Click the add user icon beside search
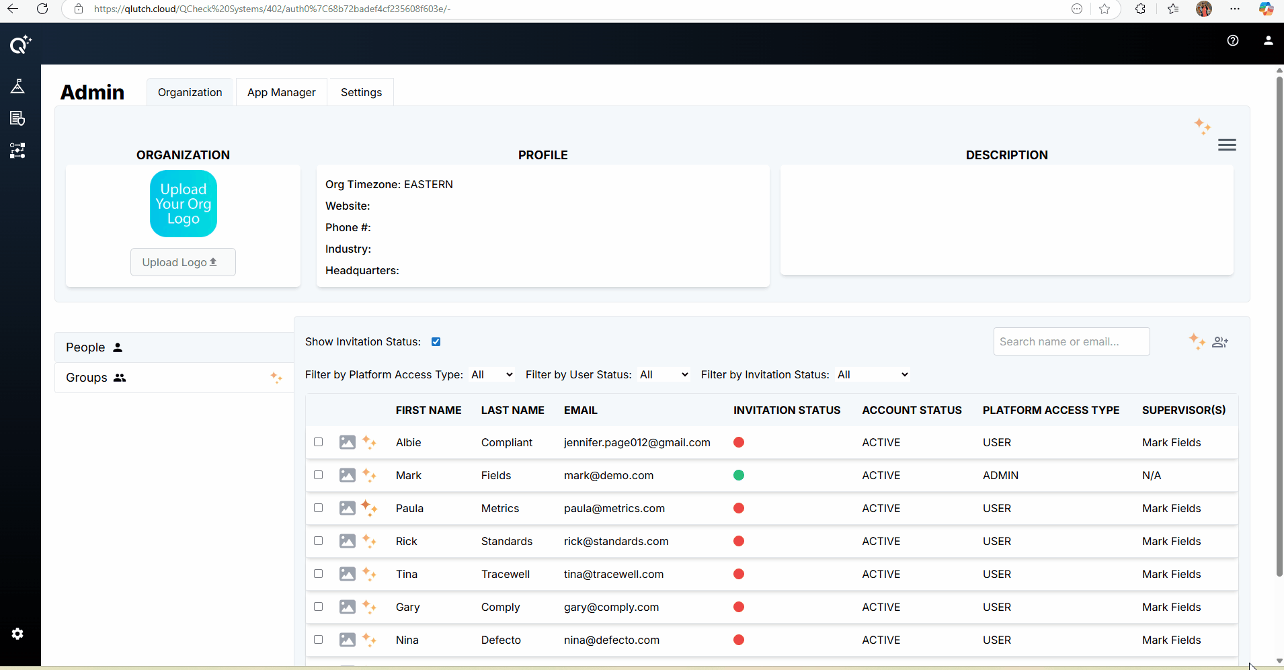The height and width of the screenshot is (670, 1284). 1220,342
